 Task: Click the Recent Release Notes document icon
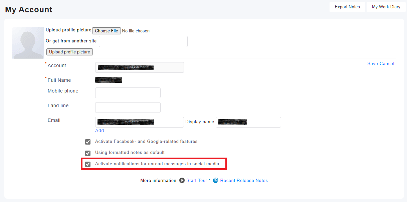pyautogui.click(x=216, y=180)
